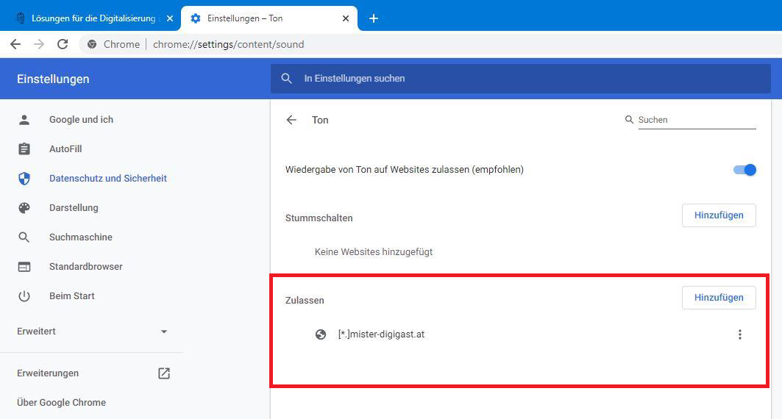Open a new tab with plus icon
Image resolution: width=782 pixels, height=419 pixels.
click(374, 18)
